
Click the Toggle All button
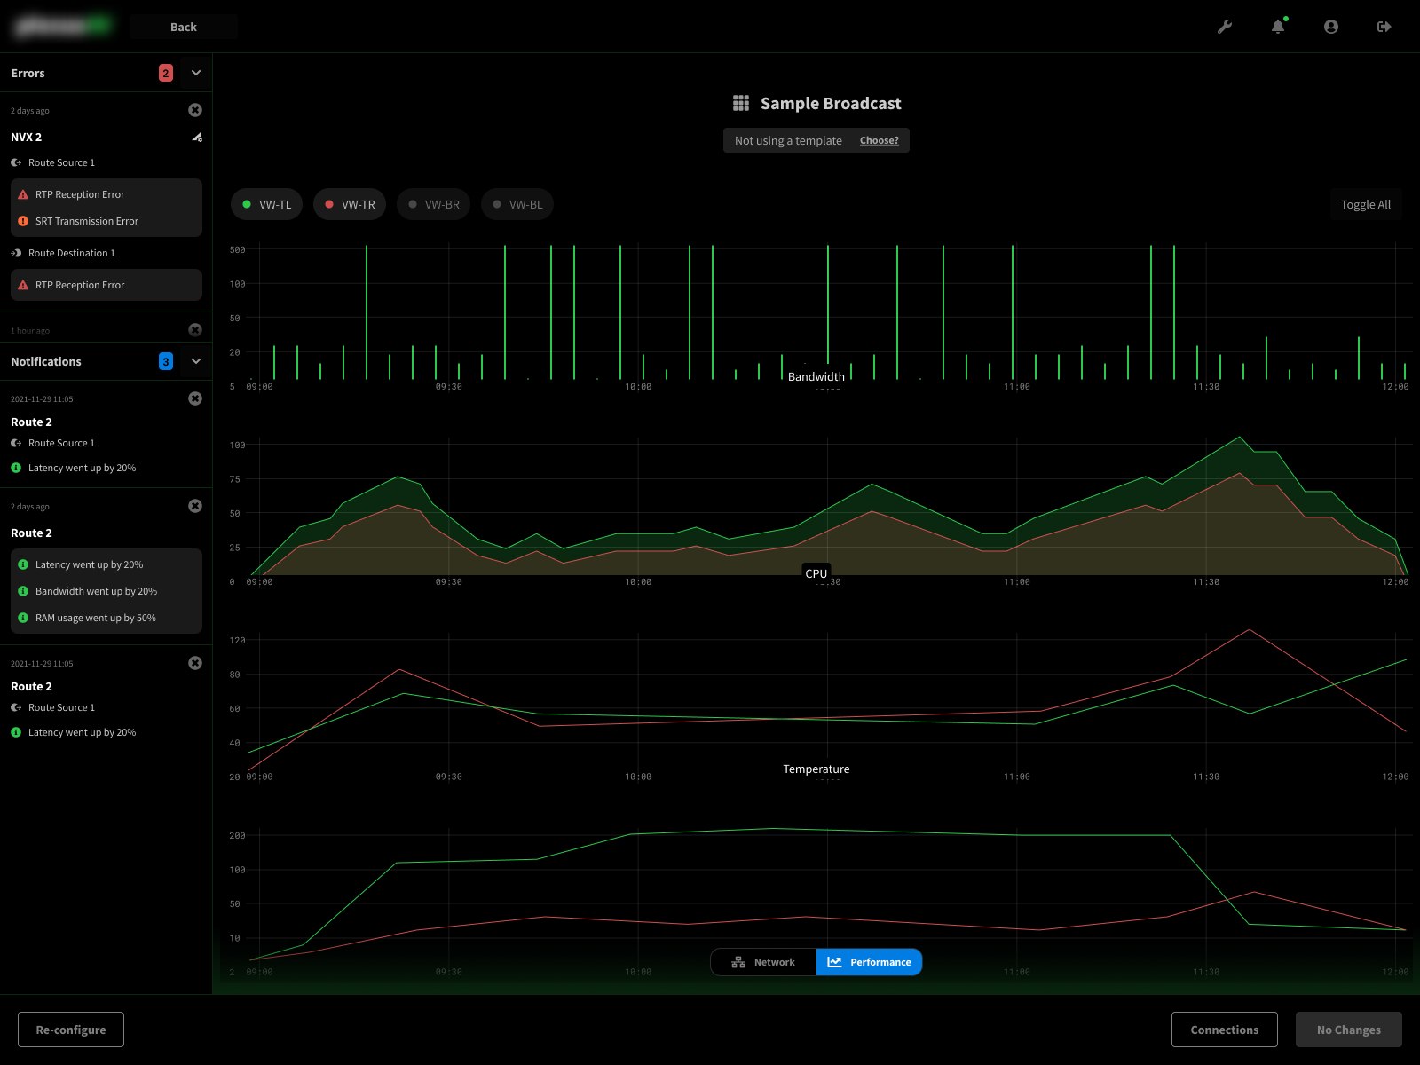1365,204
